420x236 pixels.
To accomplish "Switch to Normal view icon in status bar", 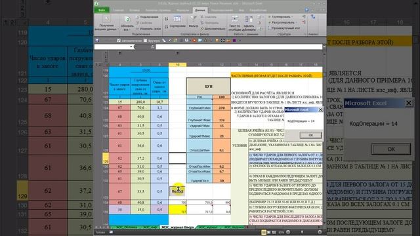I will coord(264,232).
